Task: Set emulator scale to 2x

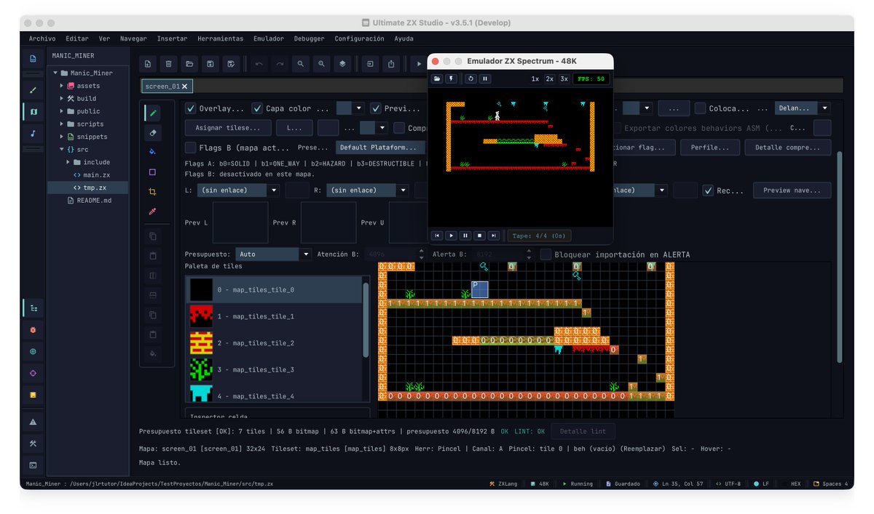Action: [x=550, y=79]
